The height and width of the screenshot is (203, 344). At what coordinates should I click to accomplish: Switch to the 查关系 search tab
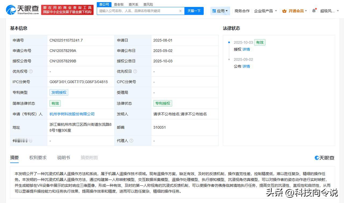(x=133, y=4)
